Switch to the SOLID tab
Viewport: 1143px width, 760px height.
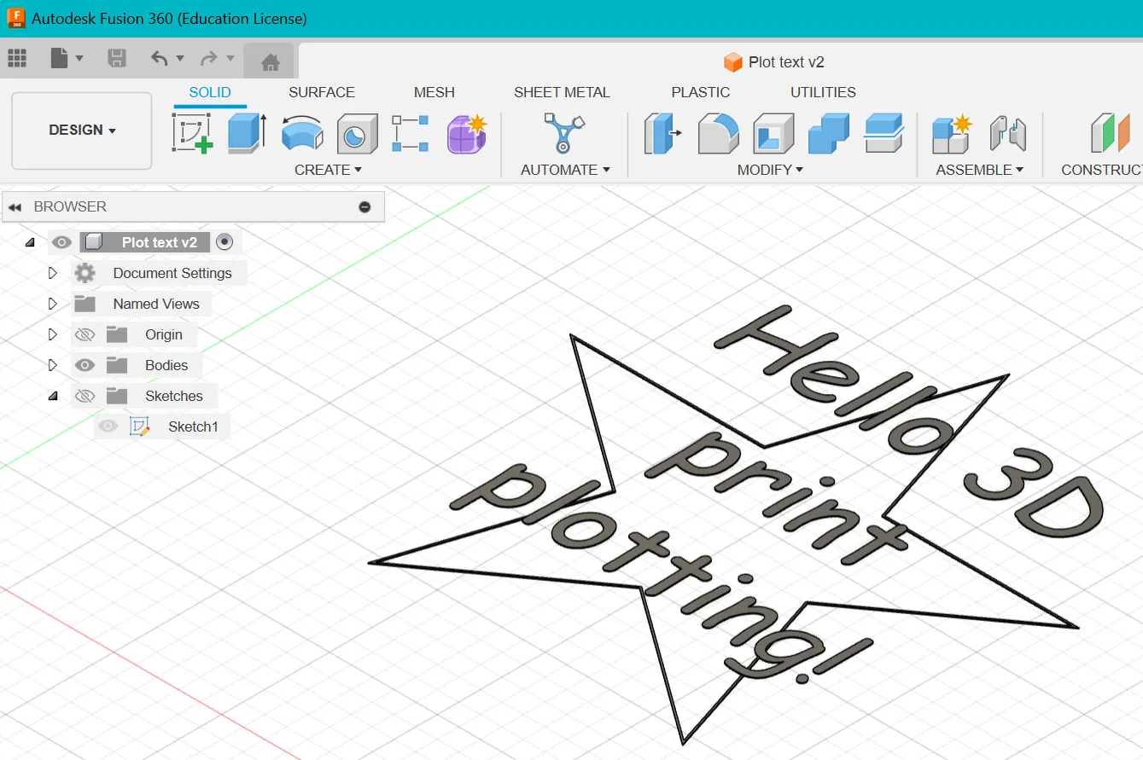210,92
